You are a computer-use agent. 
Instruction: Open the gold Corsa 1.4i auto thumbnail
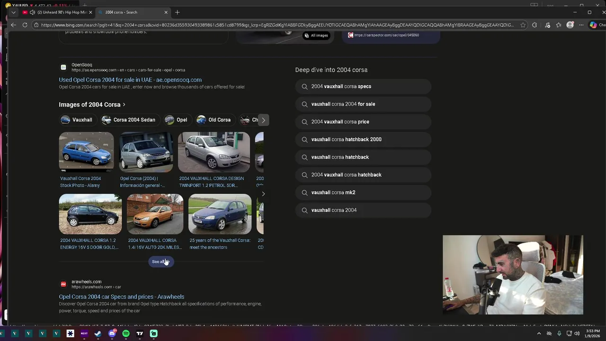[155, 214]
